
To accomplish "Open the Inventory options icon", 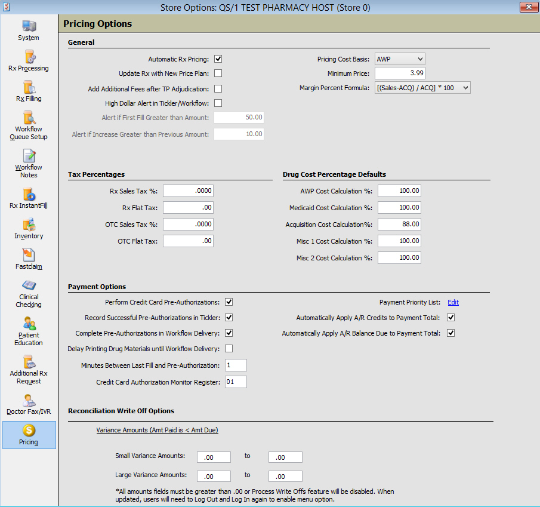I will pos(29,225).
